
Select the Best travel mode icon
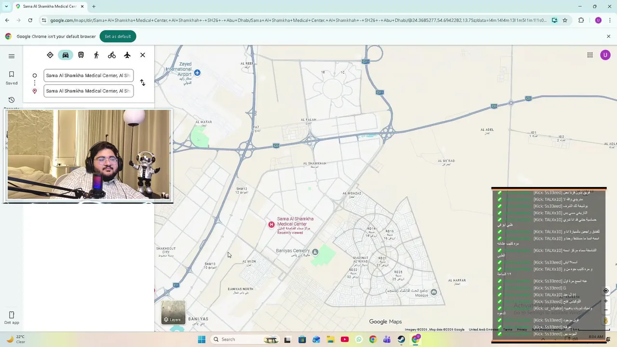[x=50, y=55]
